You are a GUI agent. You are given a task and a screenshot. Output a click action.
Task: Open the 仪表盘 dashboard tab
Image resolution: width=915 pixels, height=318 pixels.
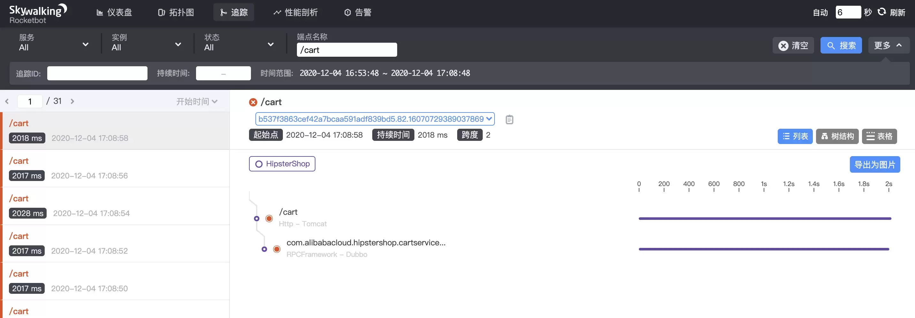pyautogui.click(x=114, y=12)
